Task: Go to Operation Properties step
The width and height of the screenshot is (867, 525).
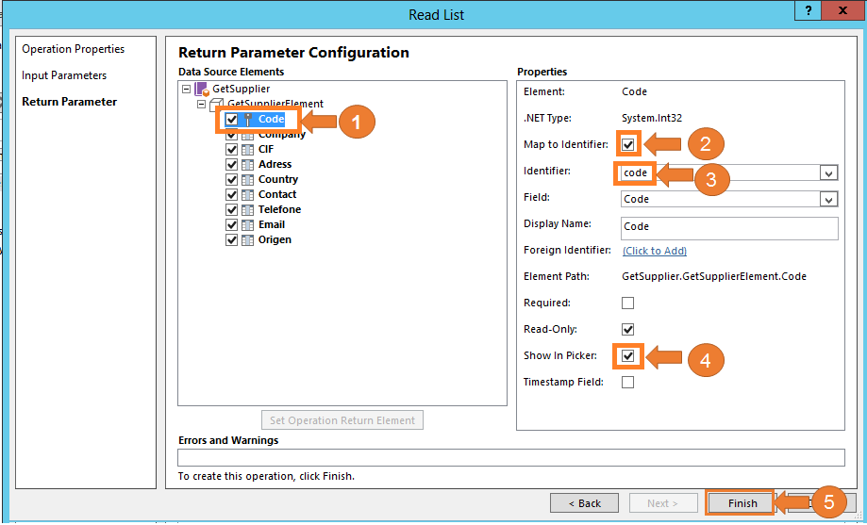Action: [74, 49]
